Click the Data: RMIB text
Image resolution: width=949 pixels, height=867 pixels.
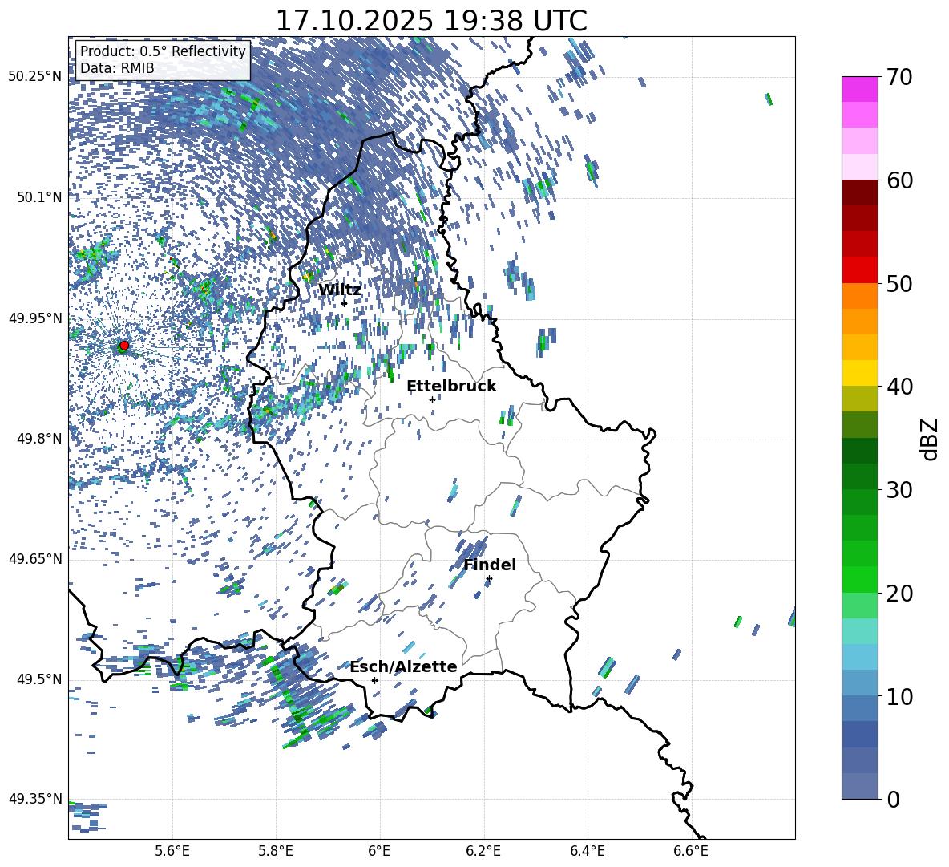[x=117, y=69]
